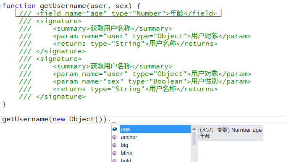Click the field icon beside 'age'
This screenshot has height=162, width=286.
[x=115, y=129]
